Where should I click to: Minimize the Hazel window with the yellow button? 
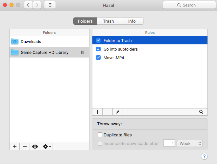pos(12,5)
